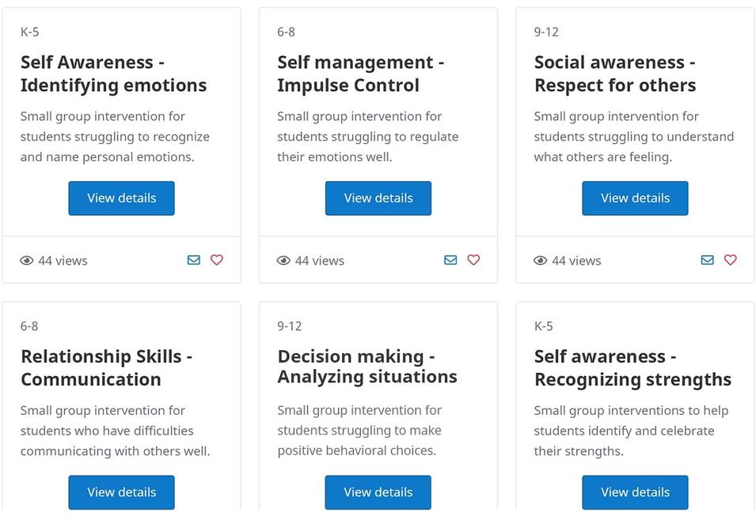Image resolution: width=756 pixels, height=516 pixels.
Task: Open the email icon on Identifying emotions card
Action: 194,259
